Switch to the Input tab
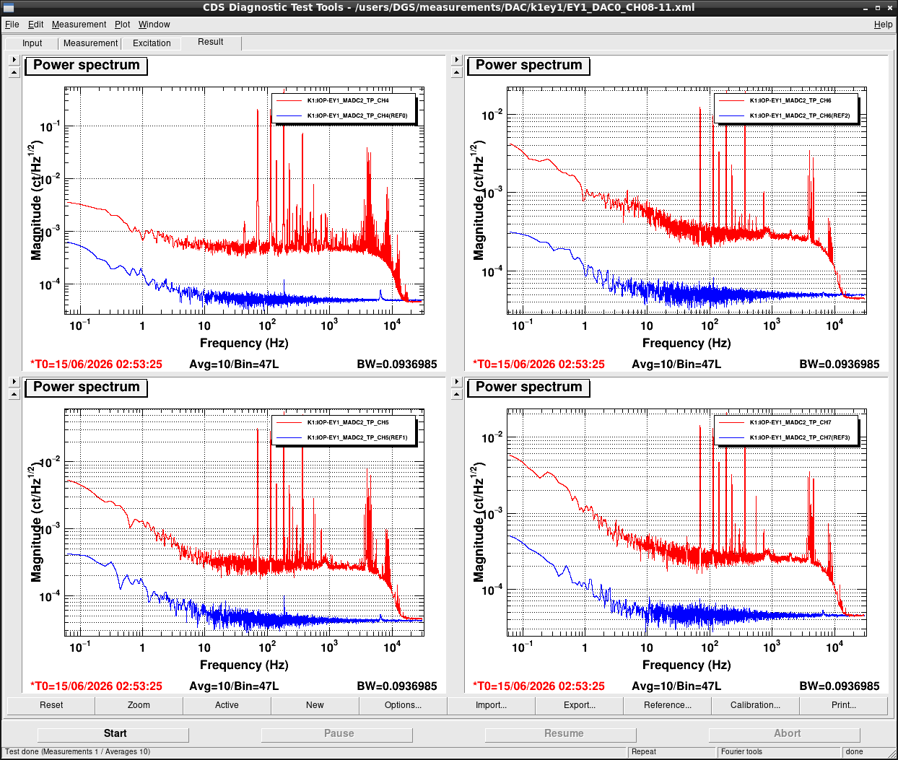898x760 pixels. [32, 43]
